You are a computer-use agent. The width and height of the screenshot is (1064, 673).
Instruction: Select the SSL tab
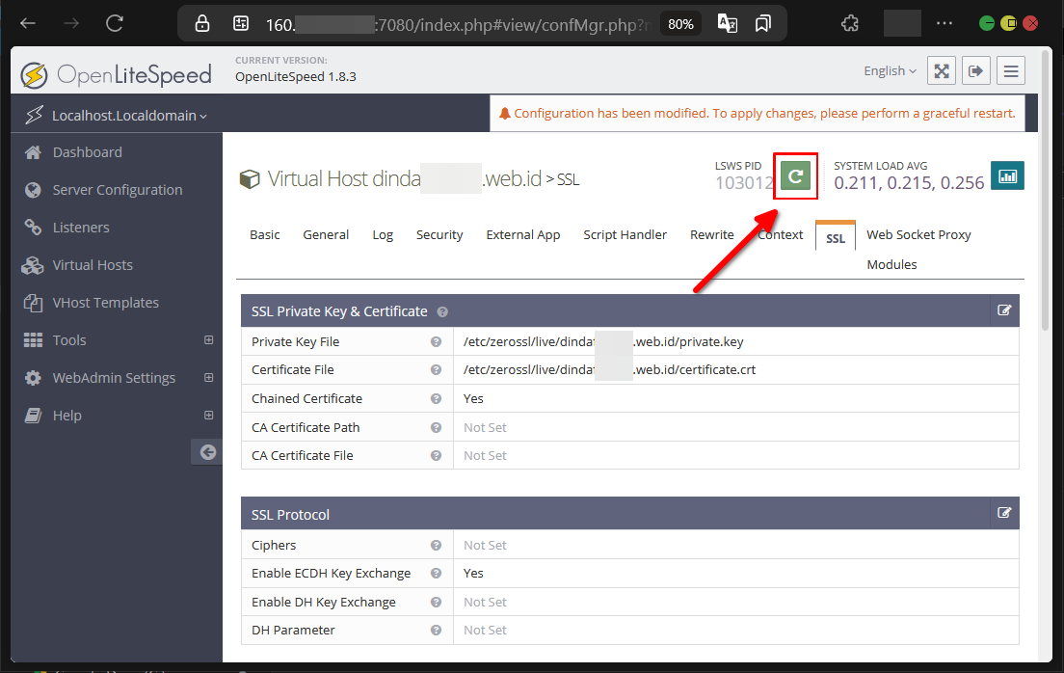click(836, 237)
